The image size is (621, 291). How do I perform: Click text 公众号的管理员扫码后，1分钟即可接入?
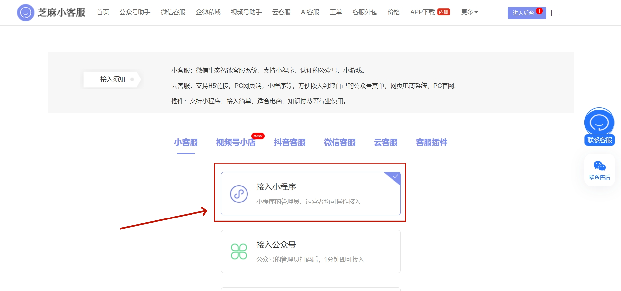pyautogui.click(x=310, y=259)
